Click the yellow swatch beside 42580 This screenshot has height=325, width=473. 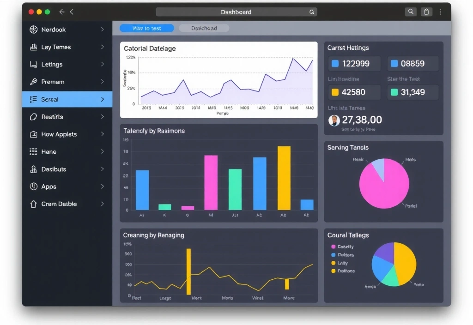335,92
